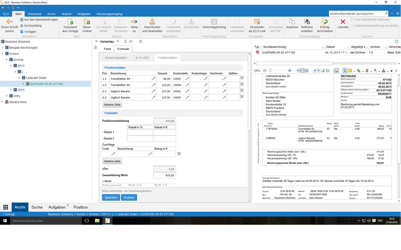Click the thumbs-up icon beside the Feed tab
This screenshot has width=401, height=250.
click(x=96, y=47)
